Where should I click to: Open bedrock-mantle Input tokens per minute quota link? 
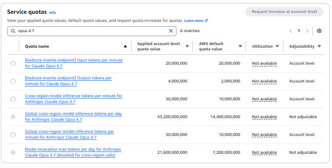74,63
